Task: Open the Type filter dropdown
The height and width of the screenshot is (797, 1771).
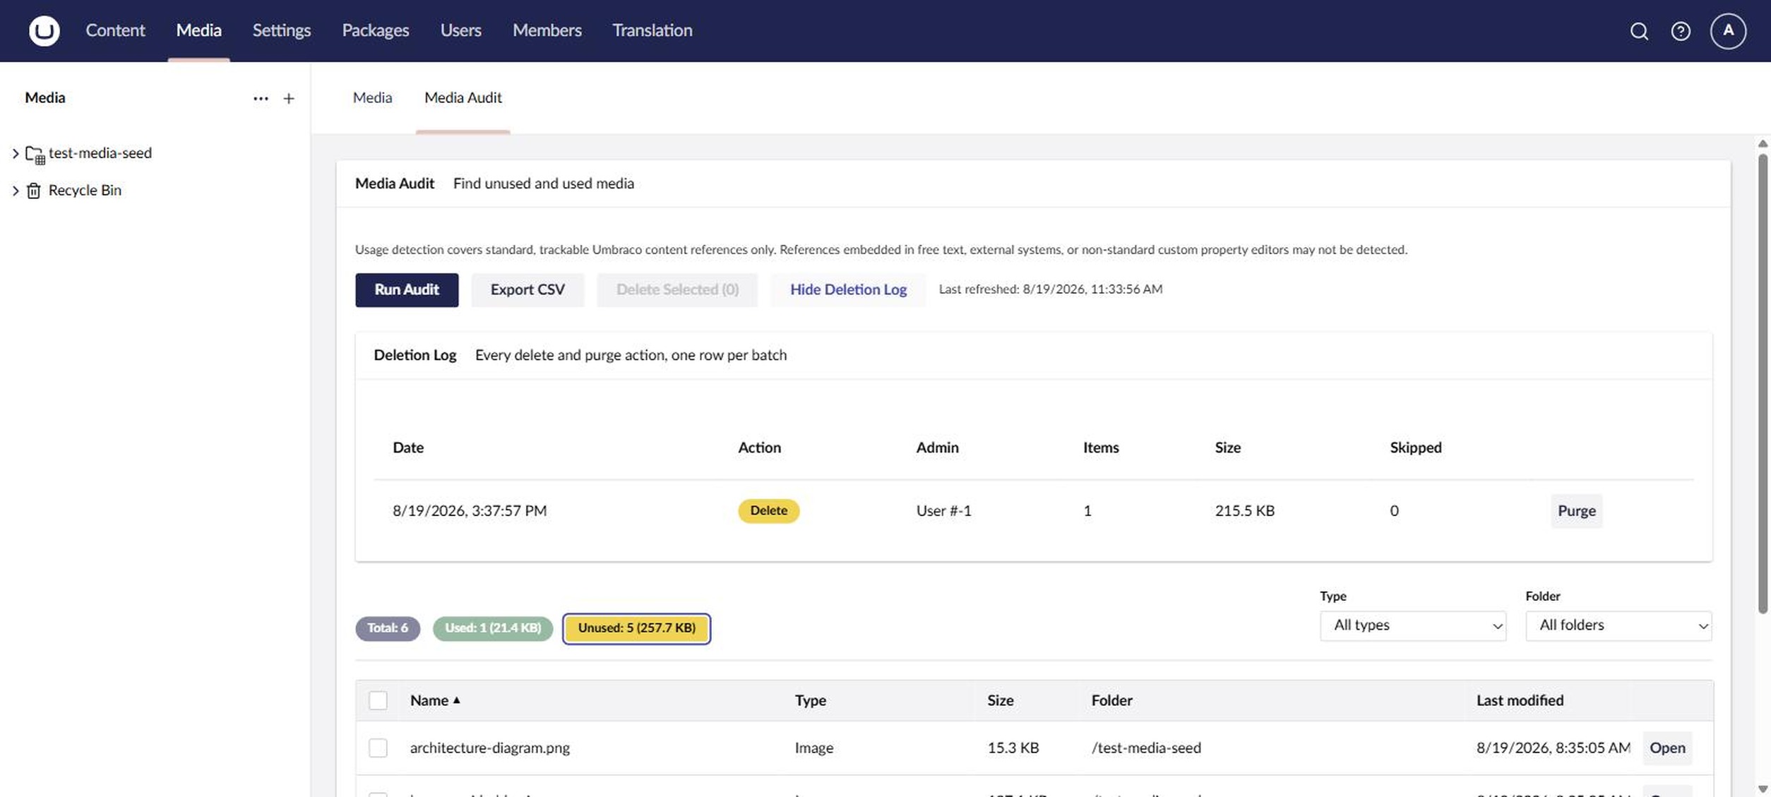Action: pyautogui.click(x=1412, y=625)
